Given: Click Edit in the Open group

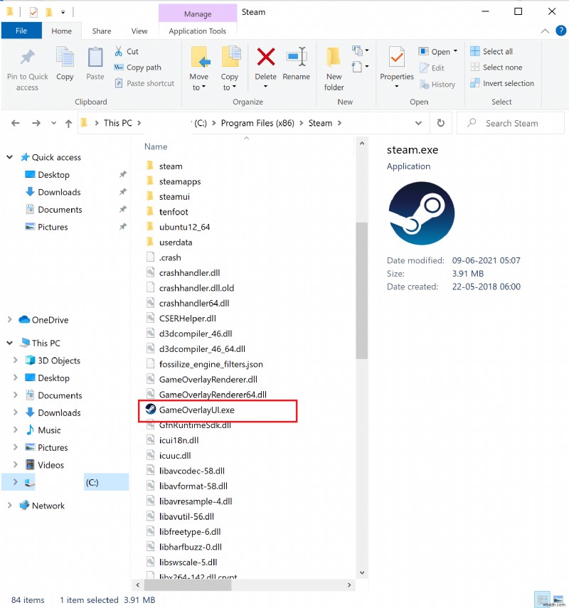Looking at the screenshot, I should pos(432,68).
